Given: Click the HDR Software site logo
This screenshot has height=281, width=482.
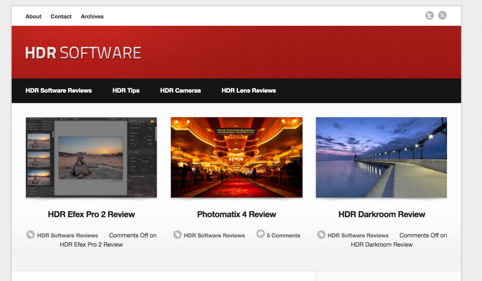Looking at the screenshot, I should coord(83,53).
